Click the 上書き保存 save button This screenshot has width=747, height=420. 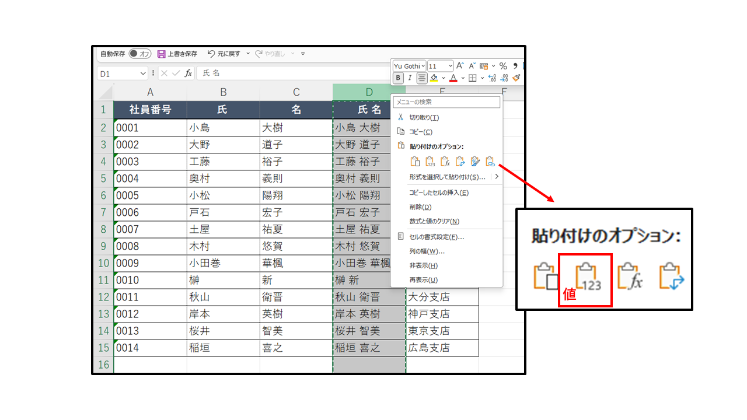tap(177, 54)
